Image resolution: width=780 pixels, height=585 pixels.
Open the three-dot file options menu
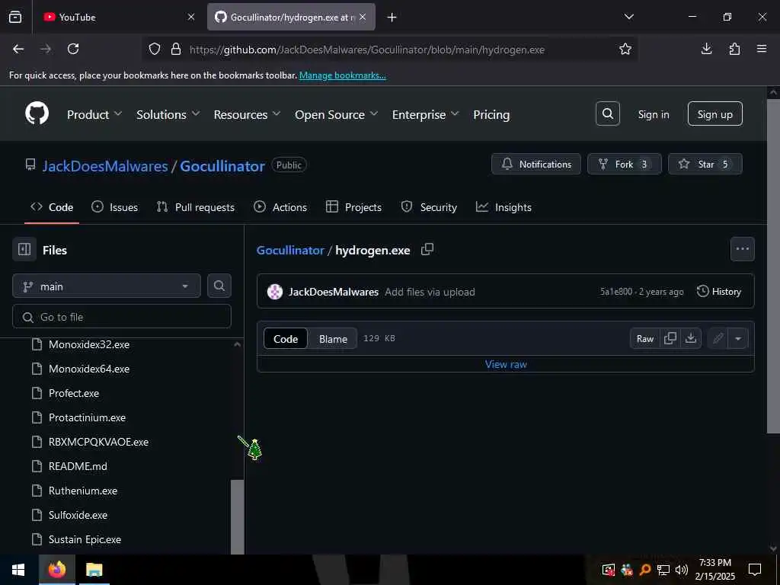pyautogui.click(x=742, y=249)
